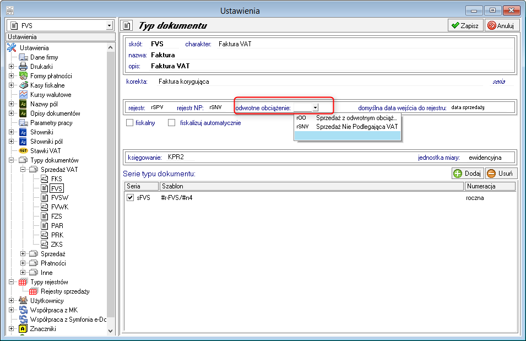Expand the Sprzedaż folder node
The height and width of the screenshot is (341, 526).
(x=23, y=254)
